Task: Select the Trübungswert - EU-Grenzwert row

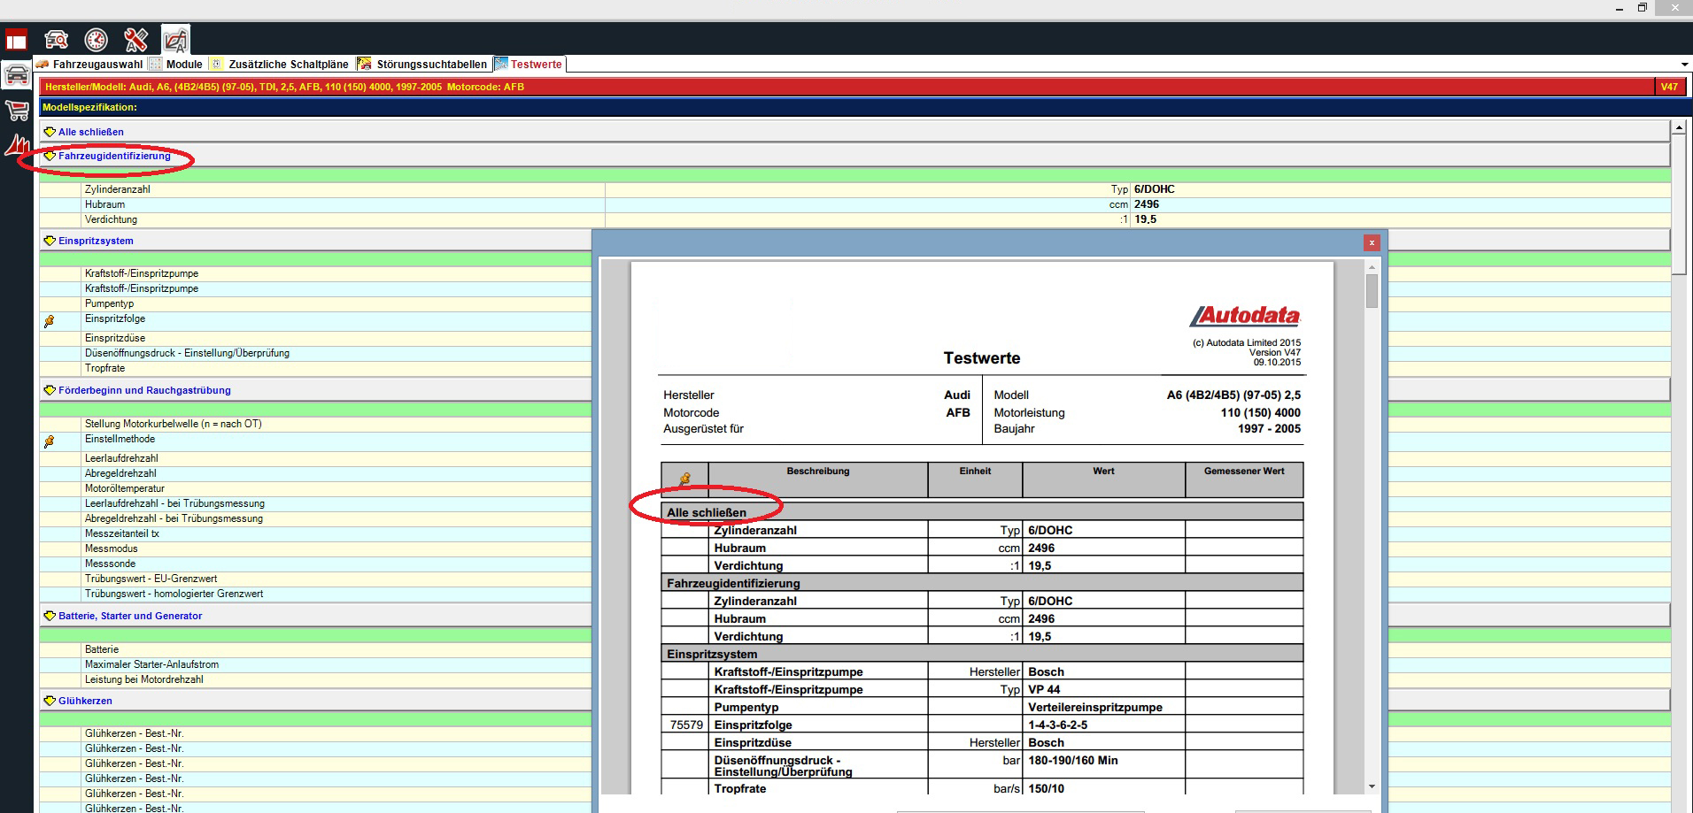Action: click(x=315, y=579)
